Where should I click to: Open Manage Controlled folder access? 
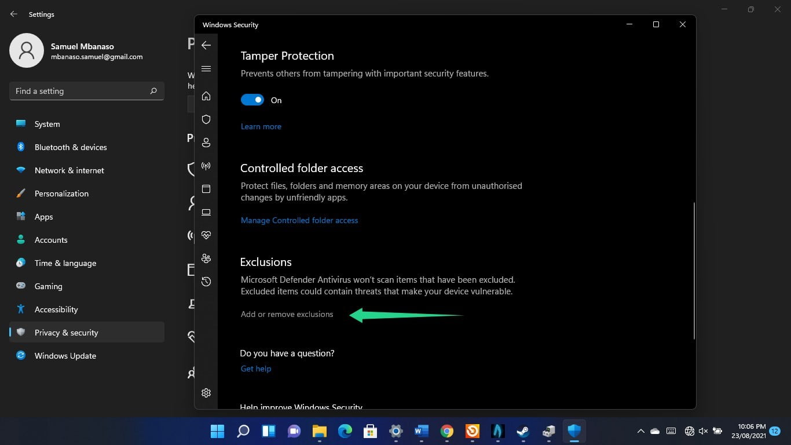coord(299,220)
